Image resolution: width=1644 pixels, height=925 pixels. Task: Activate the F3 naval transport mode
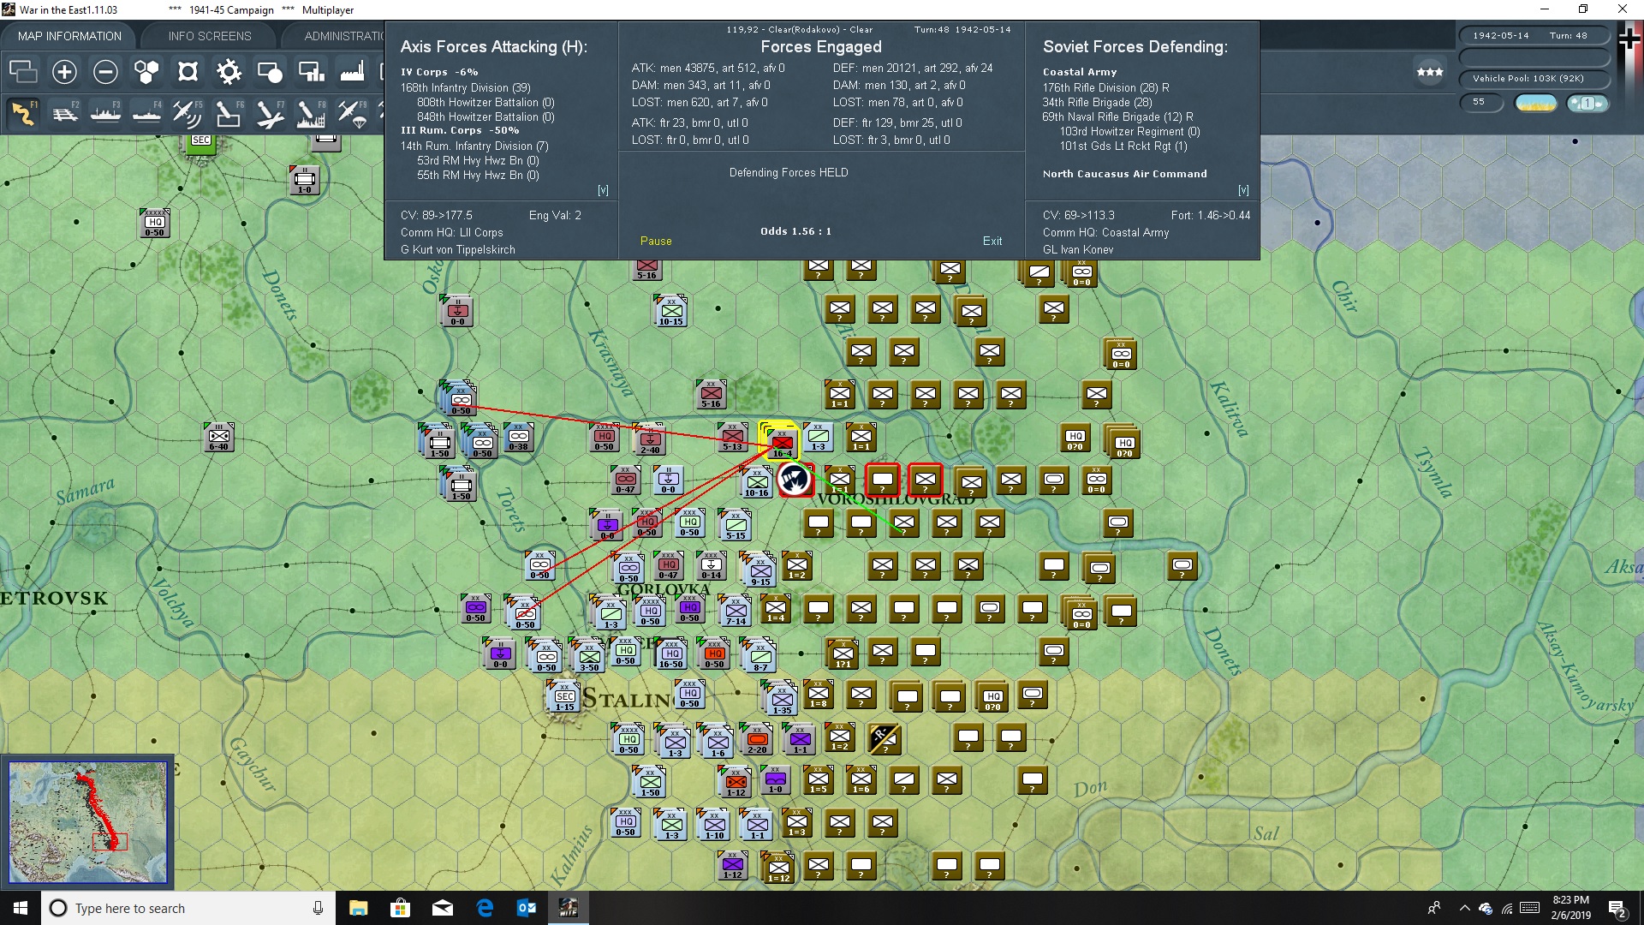[x=106, y=112]
